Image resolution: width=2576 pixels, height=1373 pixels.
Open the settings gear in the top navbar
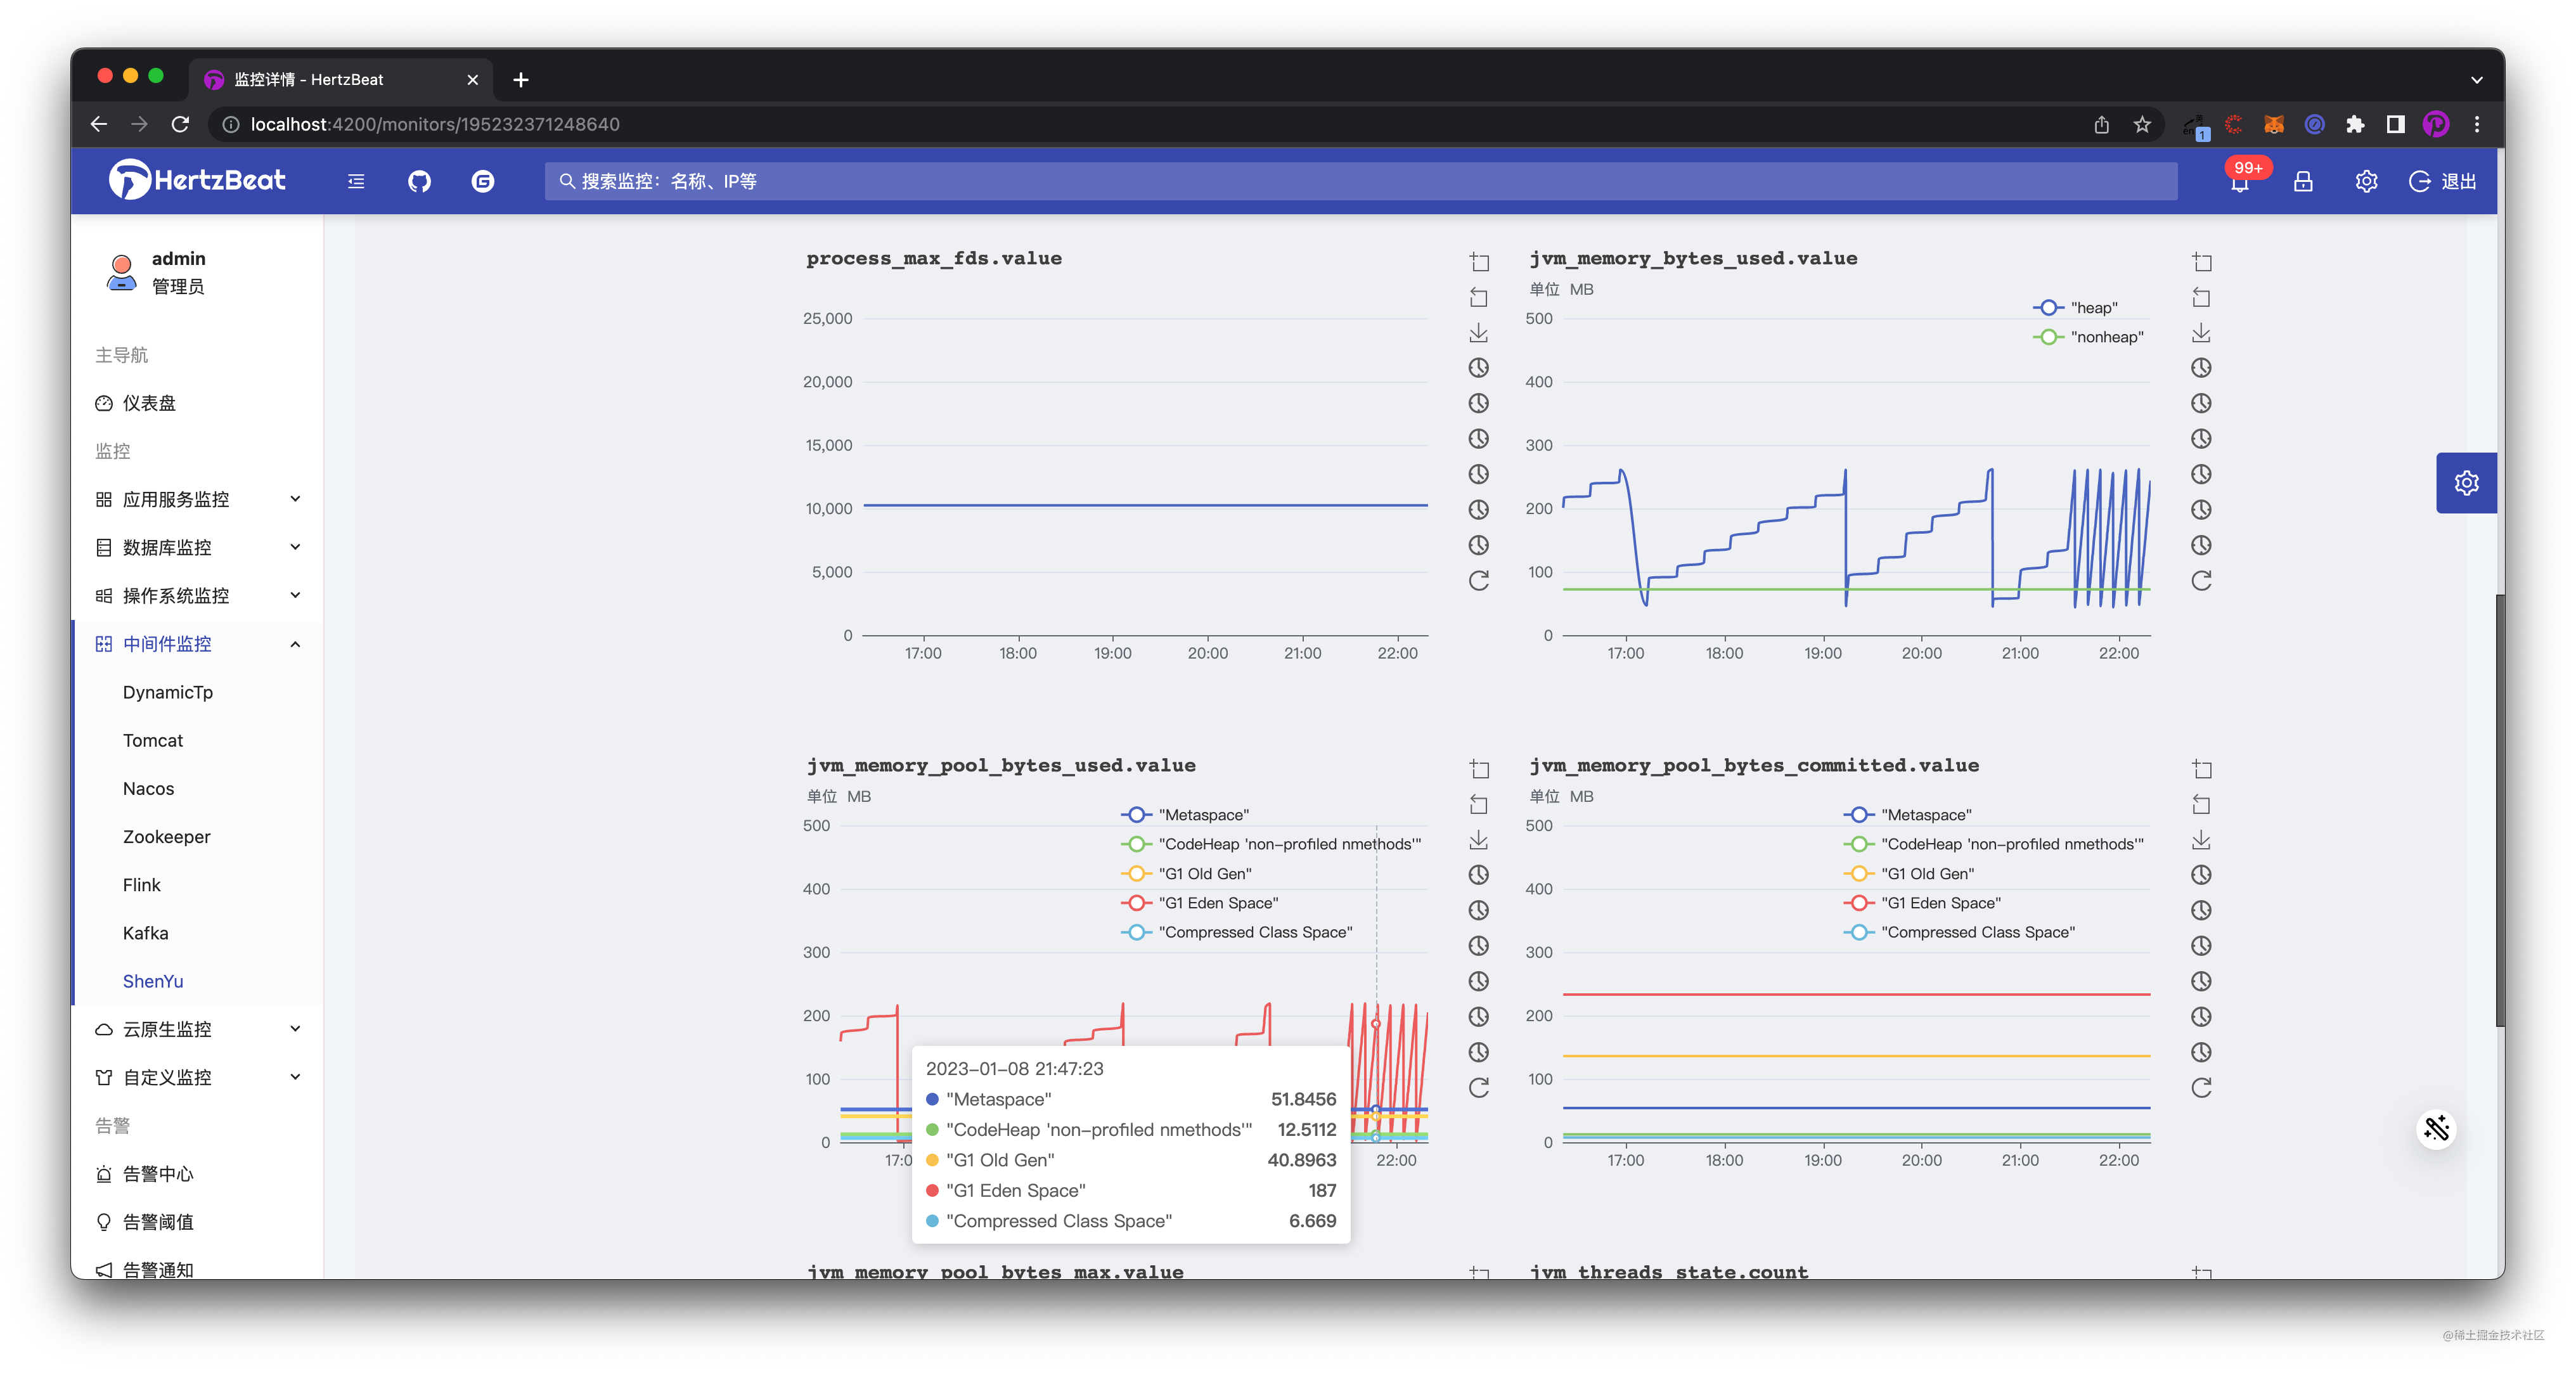(2366, 181)
